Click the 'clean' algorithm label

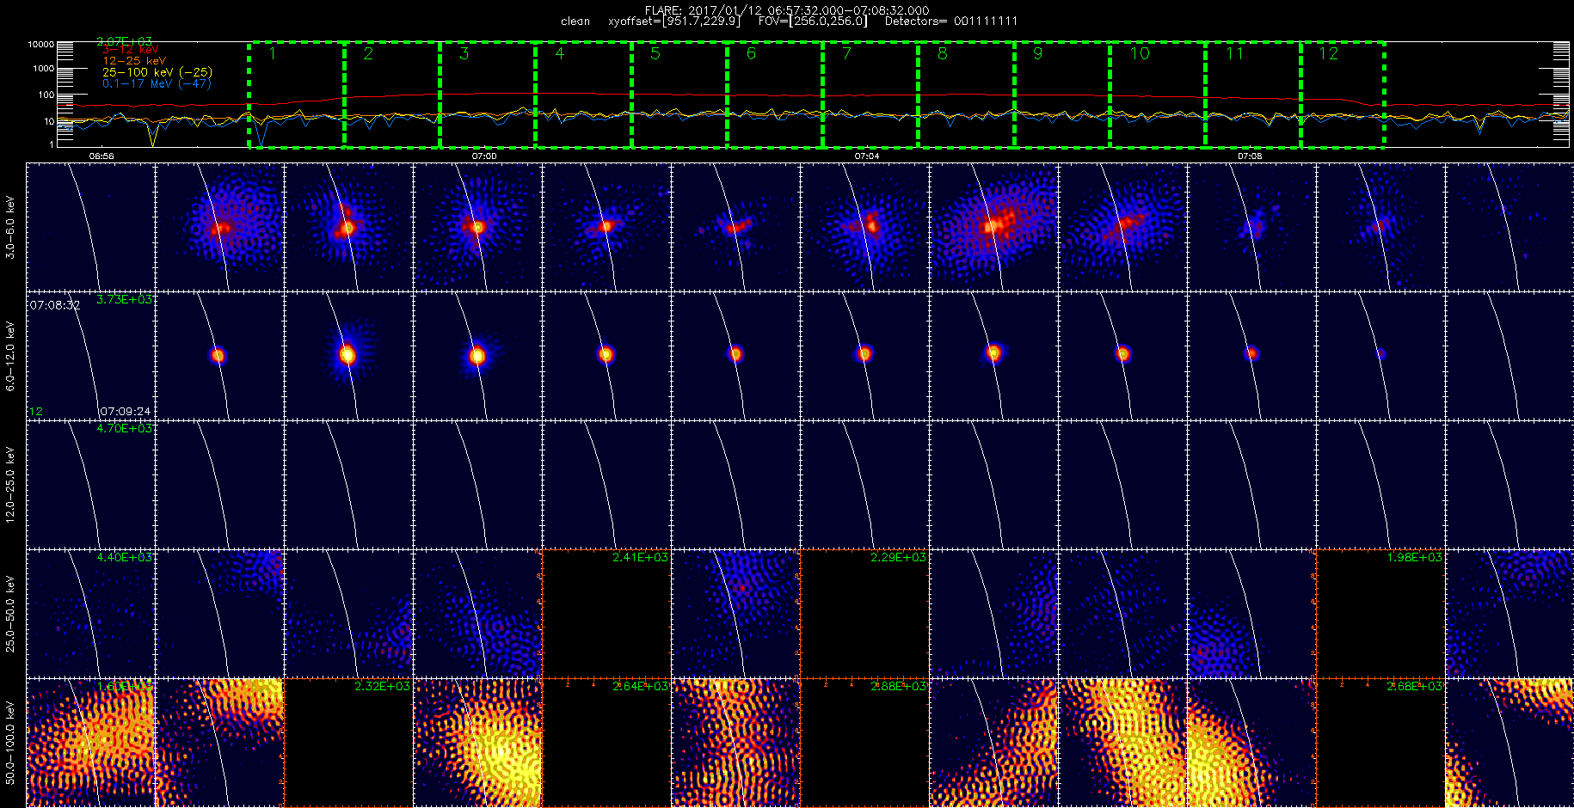(x=575, y=21)
